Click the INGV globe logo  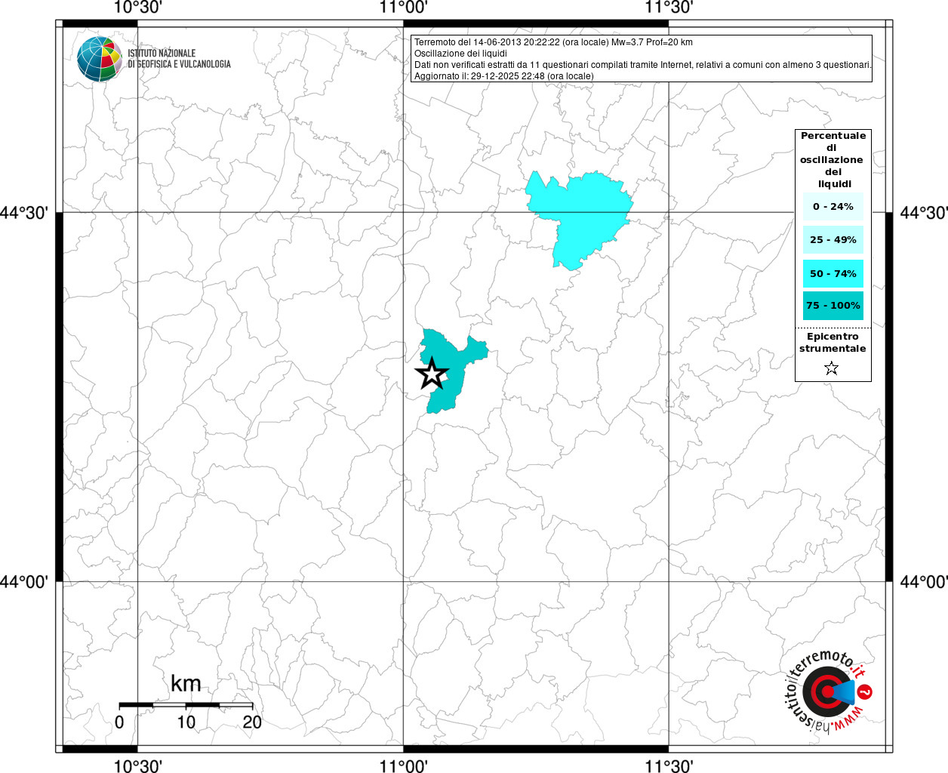[x=100, y=59]
